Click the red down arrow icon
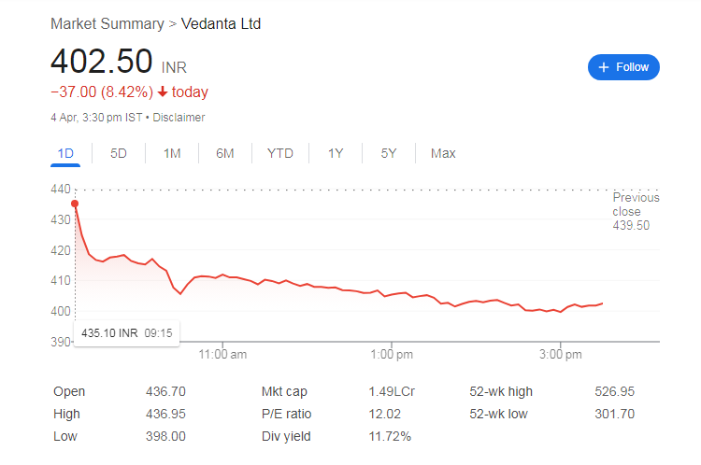The height and width of the screenshot is (465, 701). click(x=163, y=92)
